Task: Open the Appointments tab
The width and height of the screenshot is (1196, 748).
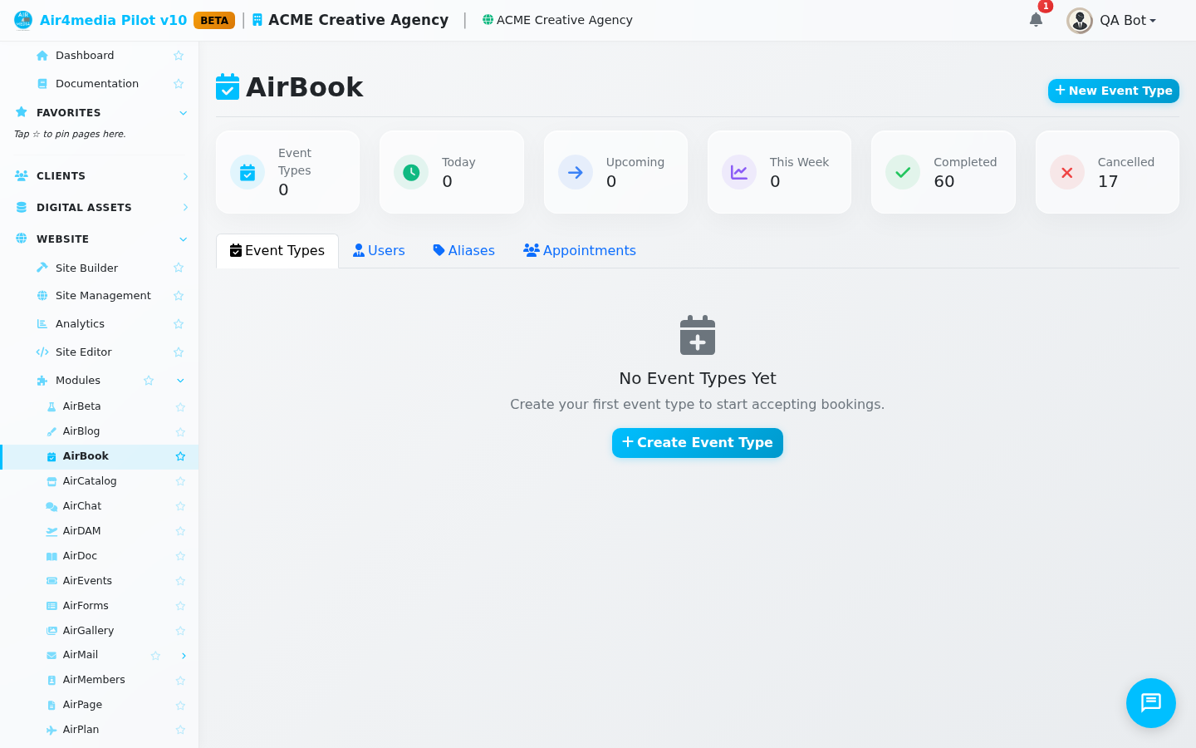Action: pos(580,251)
